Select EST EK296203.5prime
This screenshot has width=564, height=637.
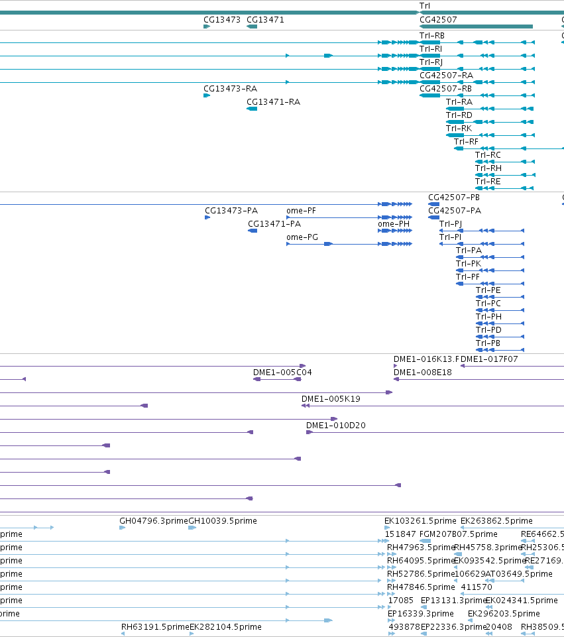pos(504,614)
